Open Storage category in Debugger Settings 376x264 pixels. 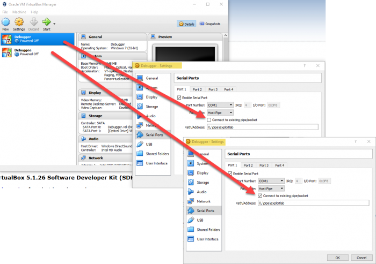pyautogui.click(x=153, y=107)
